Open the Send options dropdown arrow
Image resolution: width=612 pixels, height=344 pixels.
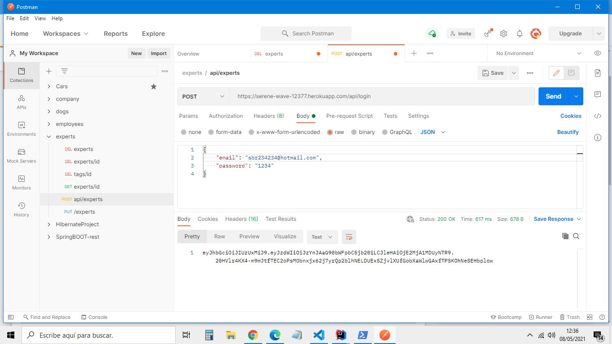click(576, 96)
